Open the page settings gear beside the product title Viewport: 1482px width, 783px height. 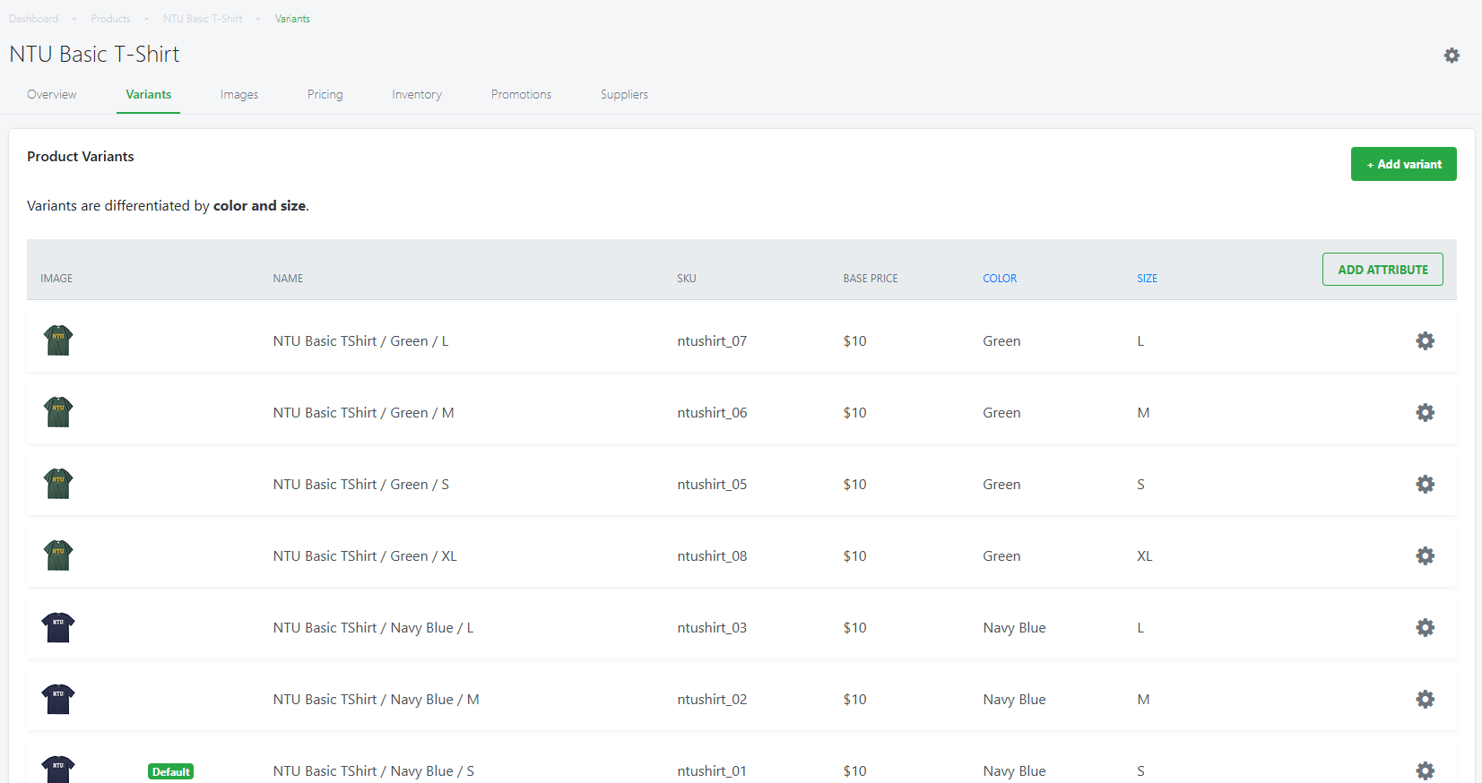click(x=1452, y=56)
